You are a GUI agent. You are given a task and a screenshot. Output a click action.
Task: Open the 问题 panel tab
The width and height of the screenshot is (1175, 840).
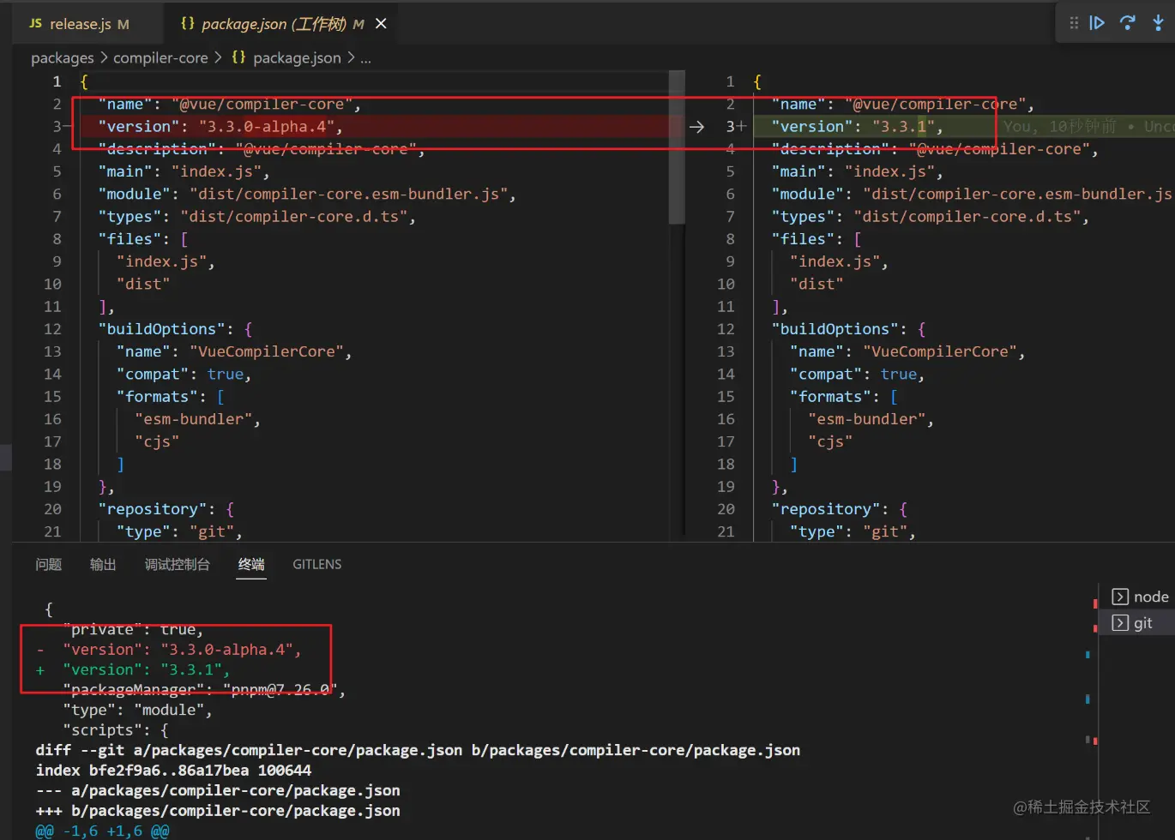[49, 564]
